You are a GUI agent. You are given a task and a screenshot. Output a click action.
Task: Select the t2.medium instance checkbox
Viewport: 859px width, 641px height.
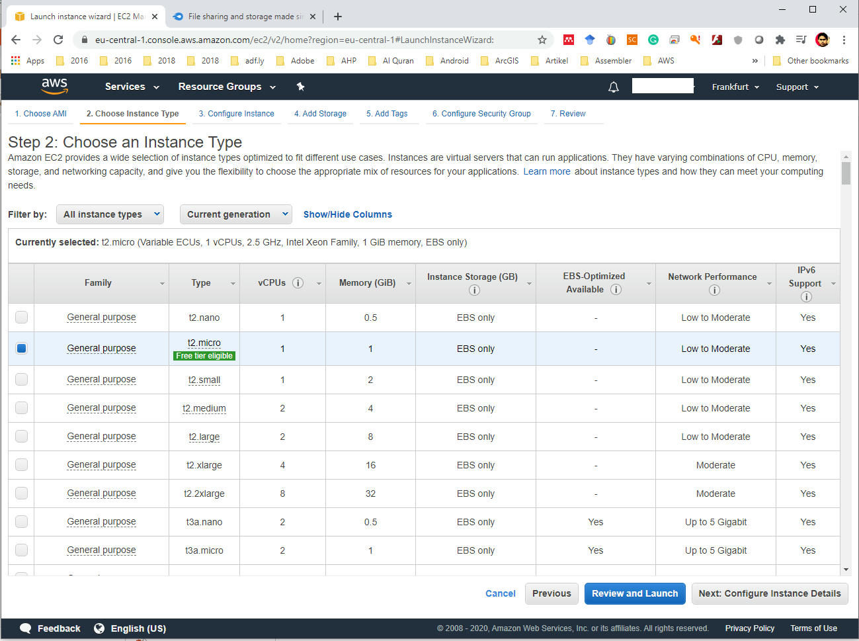tap(22, 407)
